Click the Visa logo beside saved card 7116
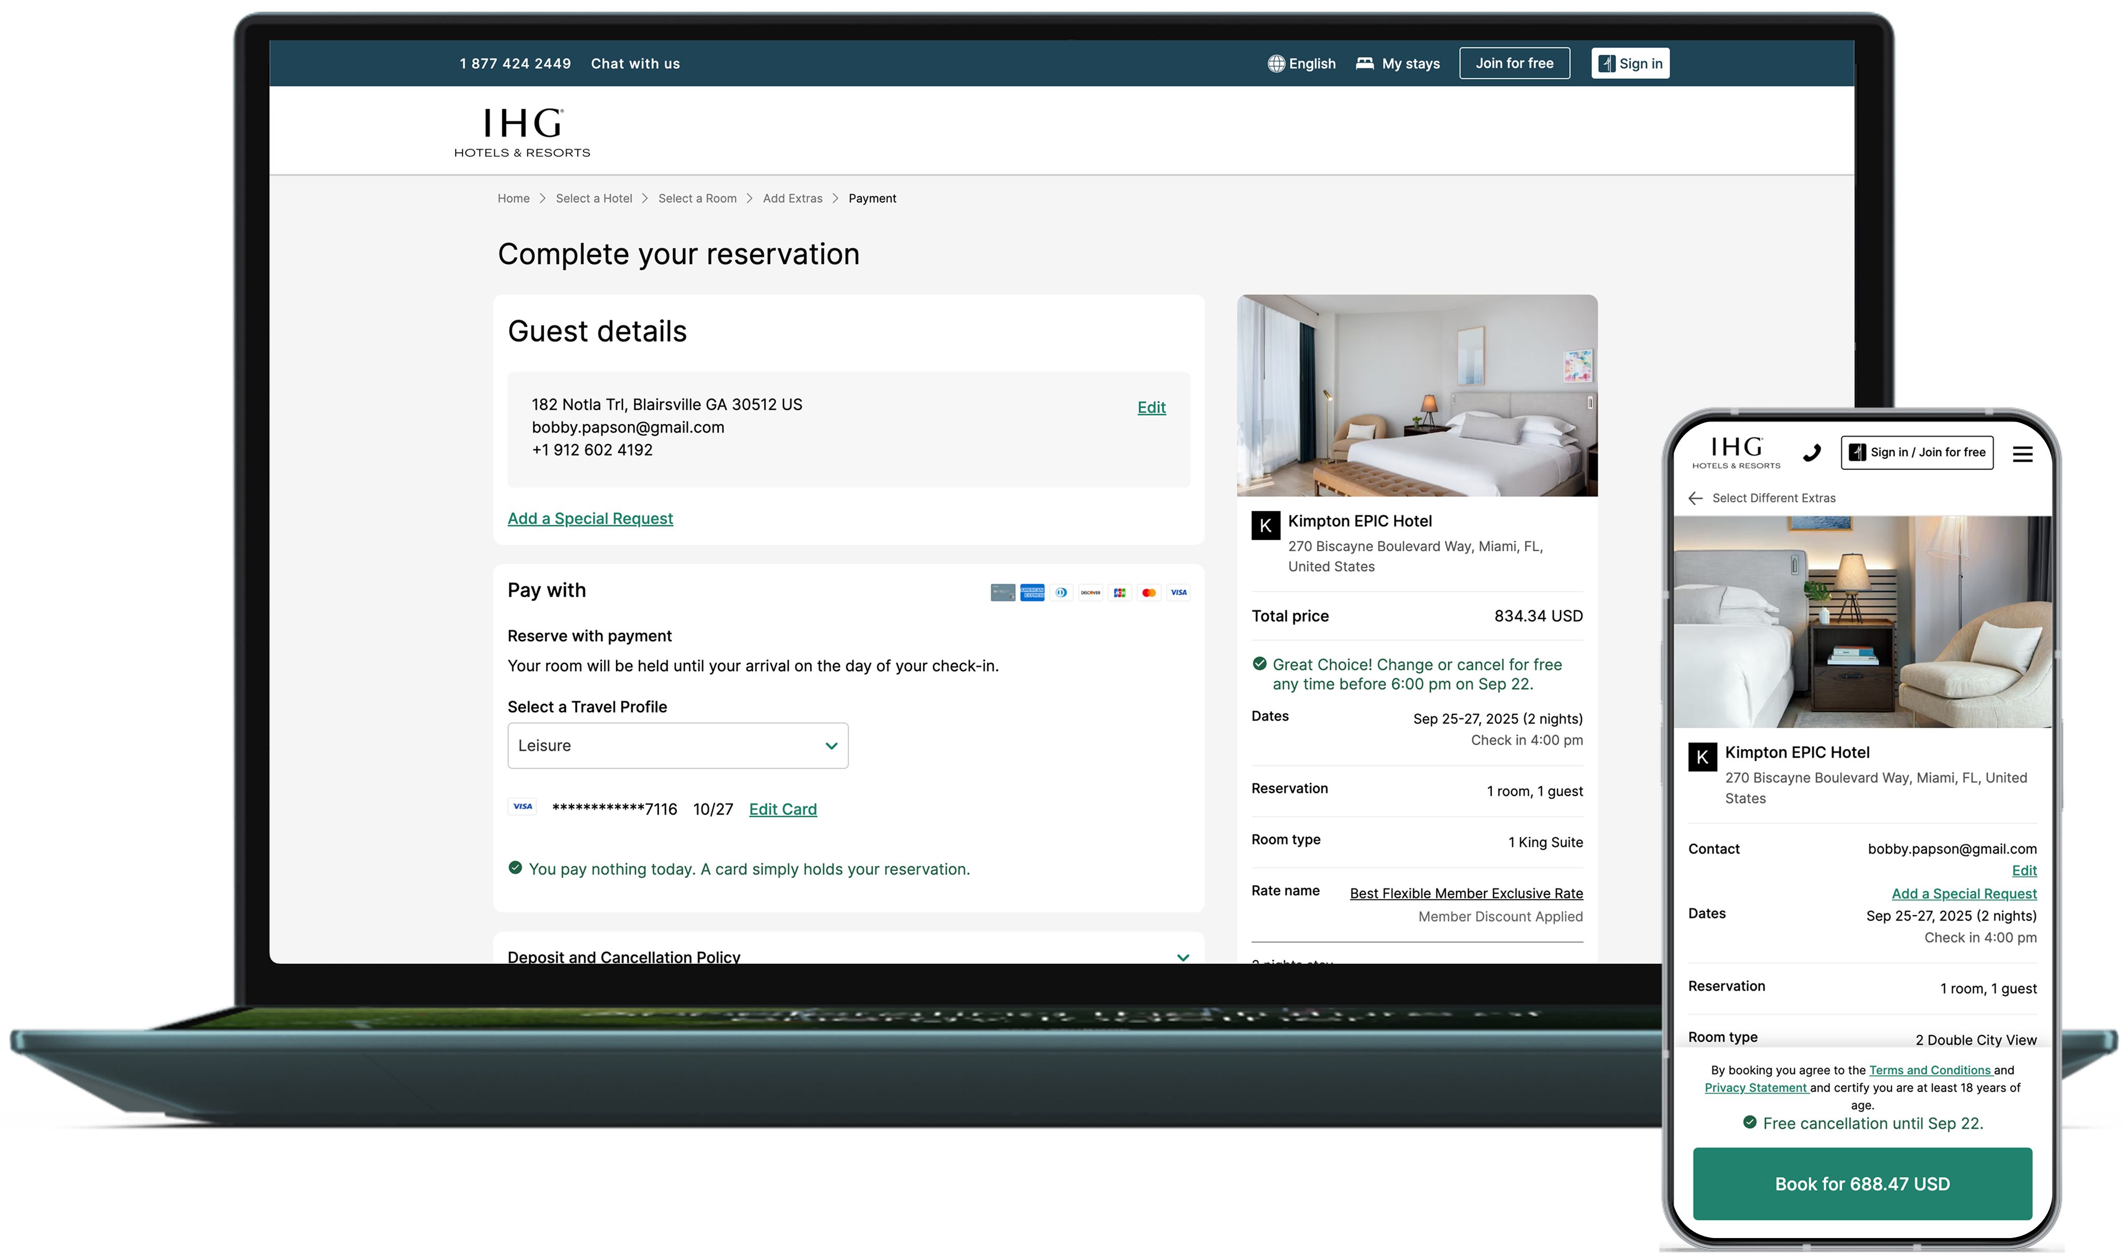Viewport: 2122px width, 1253px height. (522, 806)
